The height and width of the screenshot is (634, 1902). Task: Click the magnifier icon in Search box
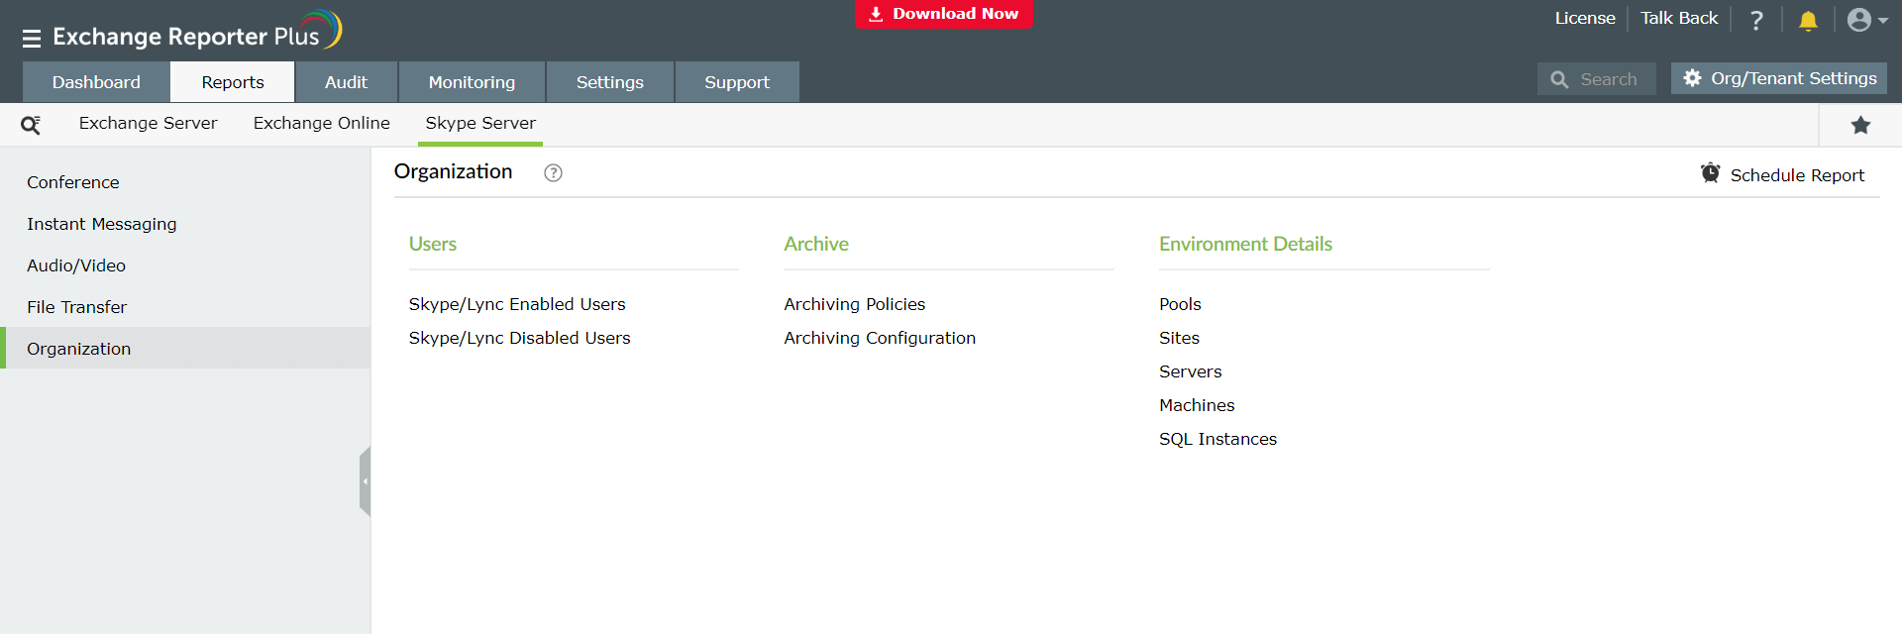tap(1559, 79)
